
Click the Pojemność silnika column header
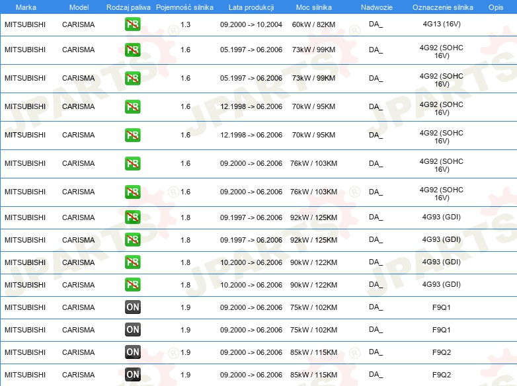[185, 7]
